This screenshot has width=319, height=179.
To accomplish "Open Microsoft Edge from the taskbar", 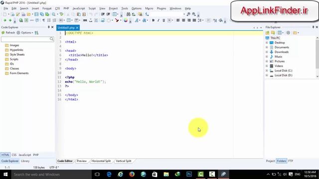I will (x=109, y=175).
